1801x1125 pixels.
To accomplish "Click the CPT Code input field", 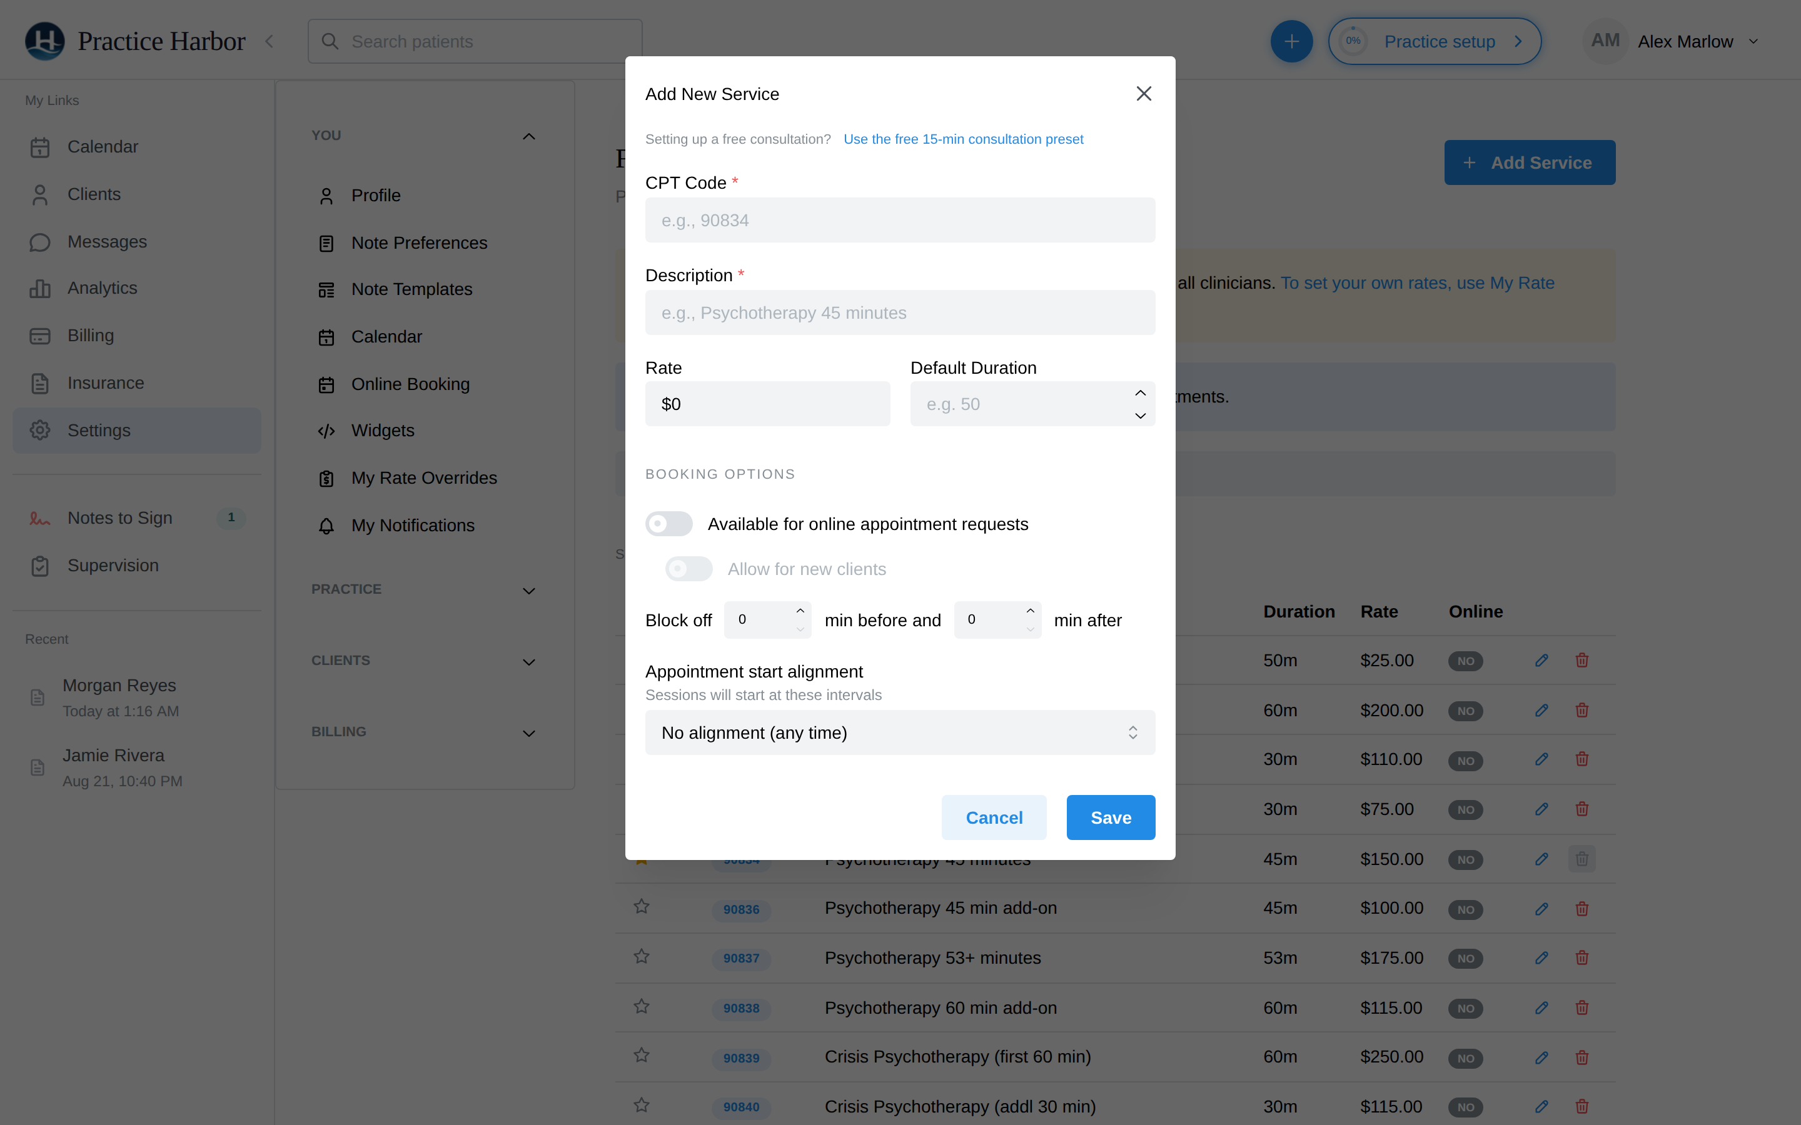I will [900, 220].
